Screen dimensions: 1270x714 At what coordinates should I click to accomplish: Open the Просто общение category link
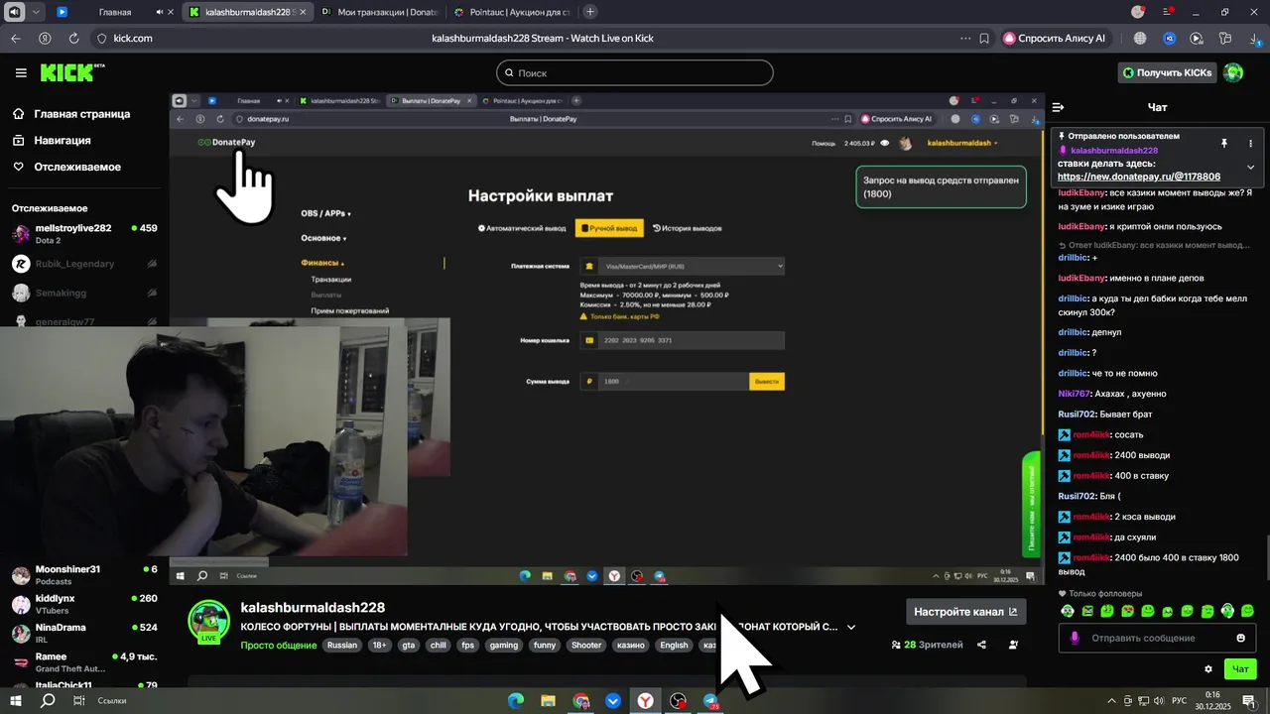pos(278,645)
